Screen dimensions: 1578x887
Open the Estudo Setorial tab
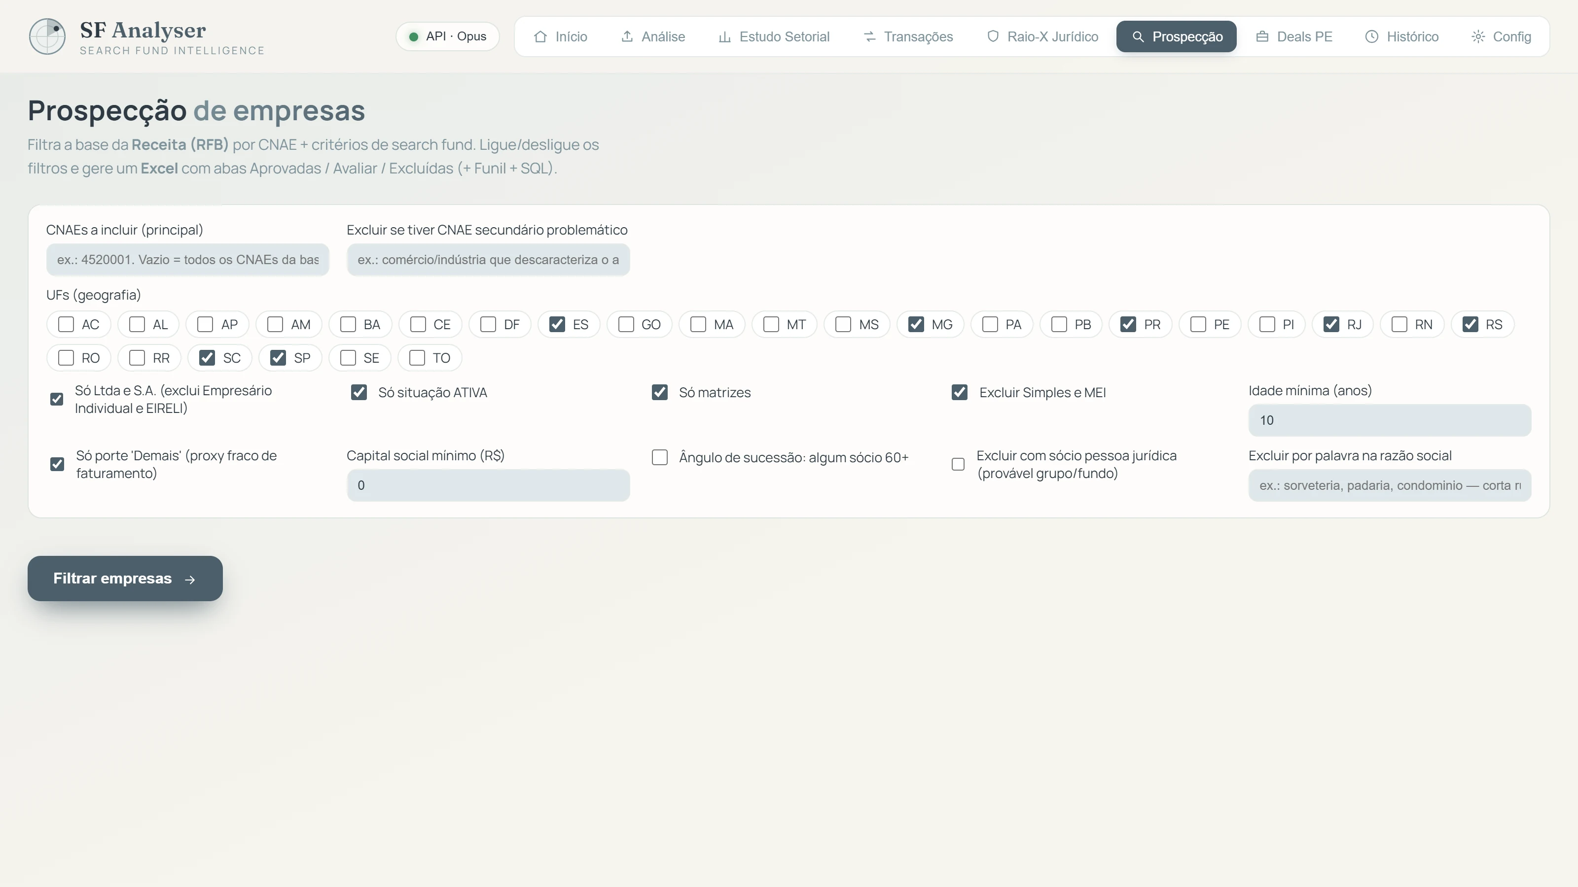pyautogui.click(x=773, y=37)
